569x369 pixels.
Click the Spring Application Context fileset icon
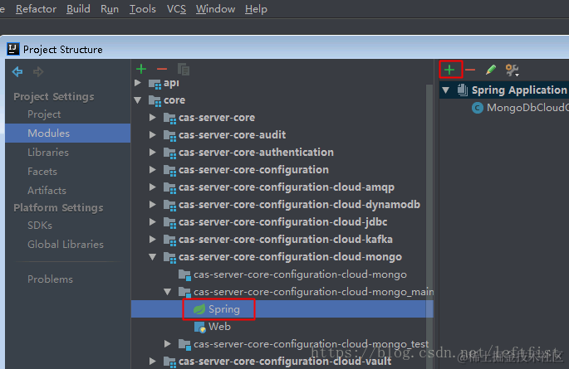pyautogui.click(x=463, y=90)
